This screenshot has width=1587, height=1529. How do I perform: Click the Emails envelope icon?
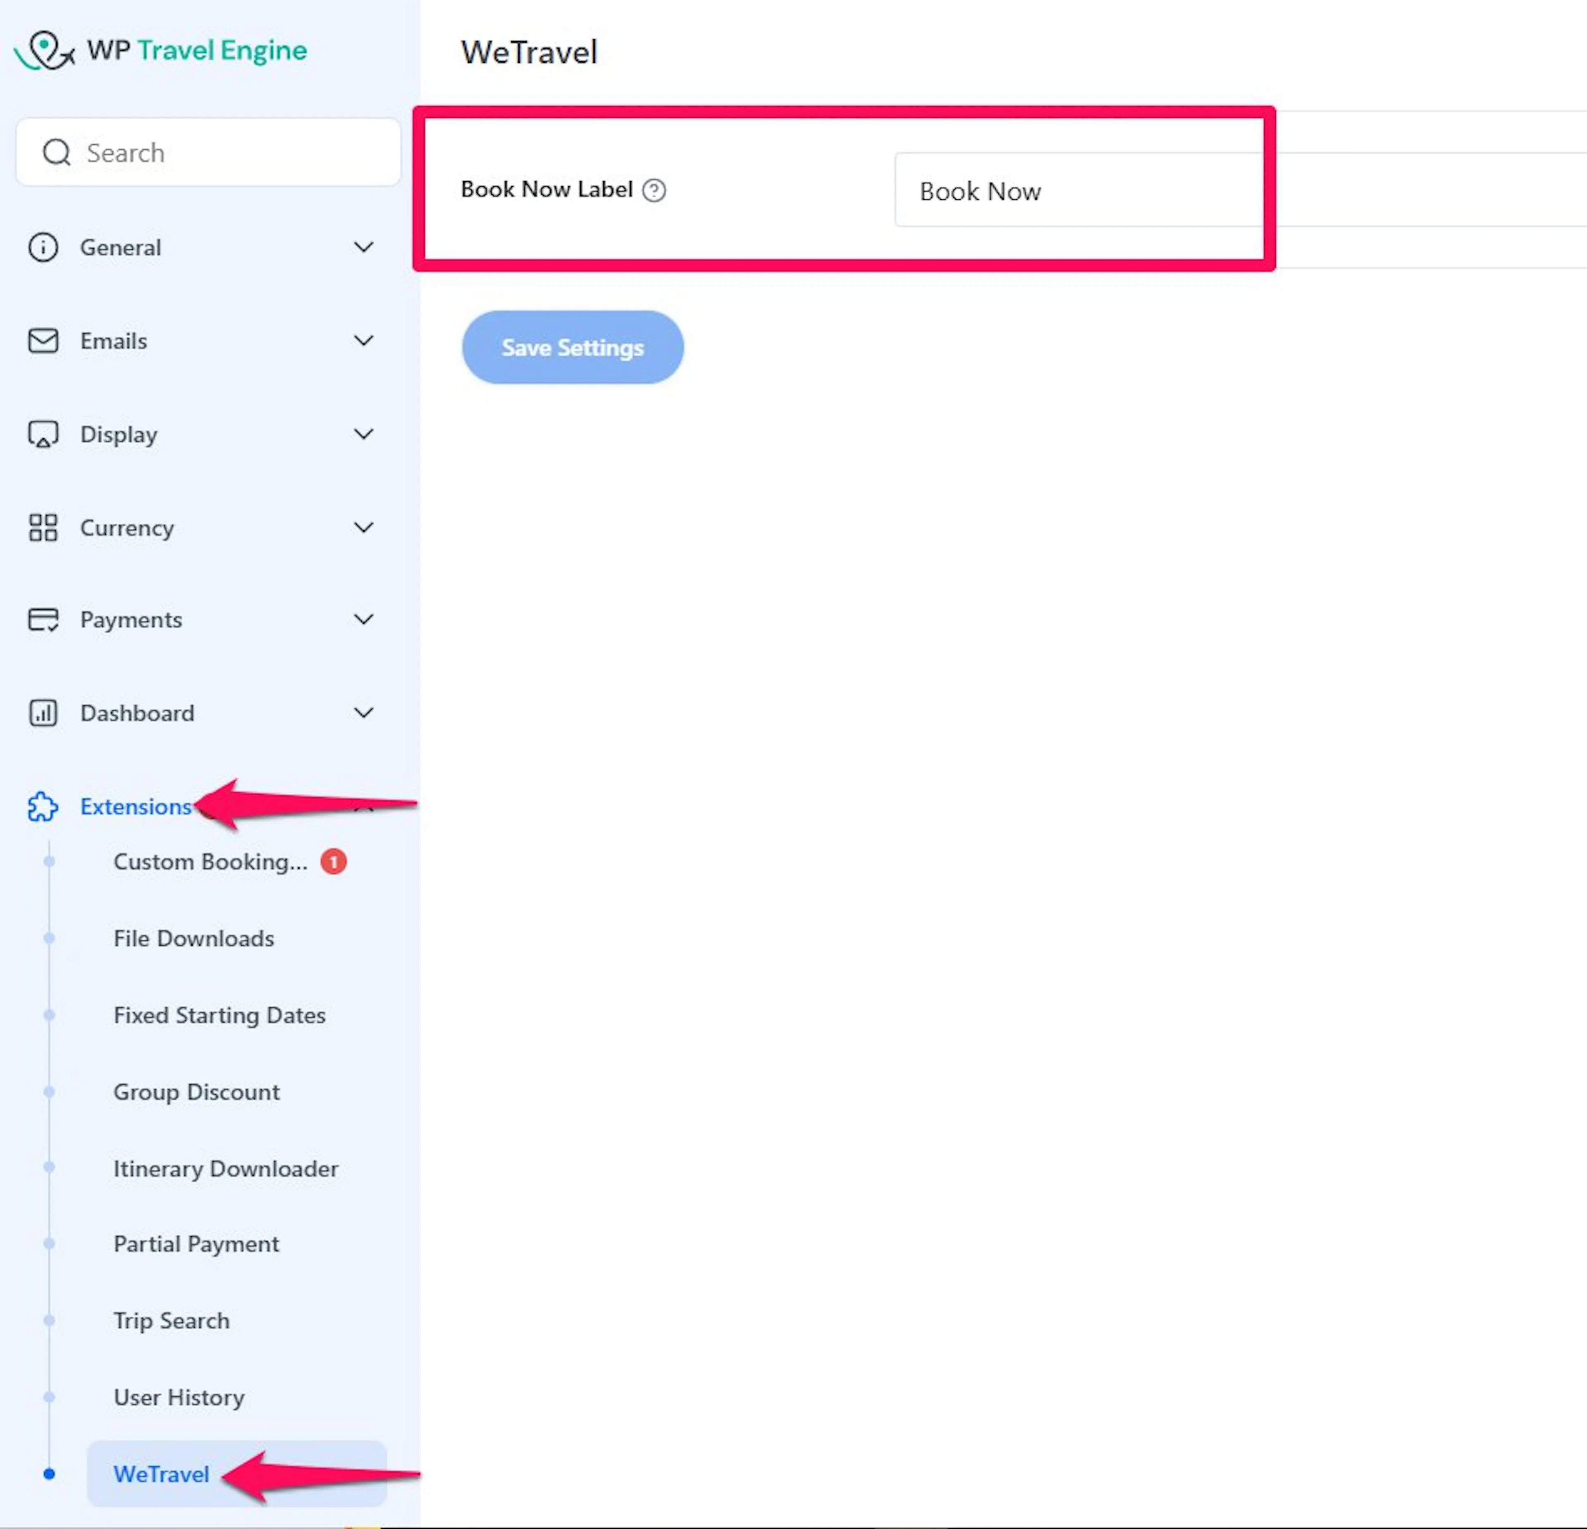tap(43, 341)
